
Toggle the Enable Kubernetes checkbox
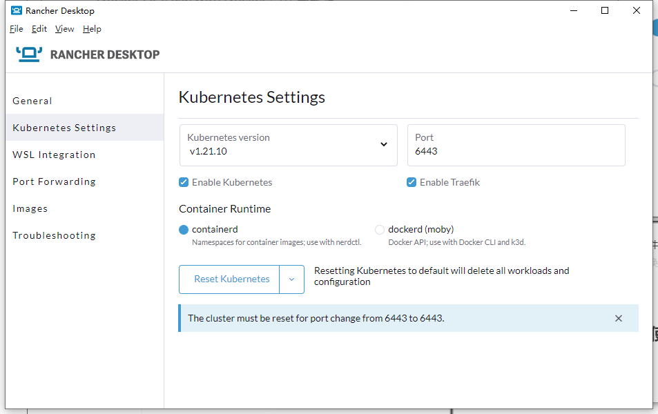(184, 183)
